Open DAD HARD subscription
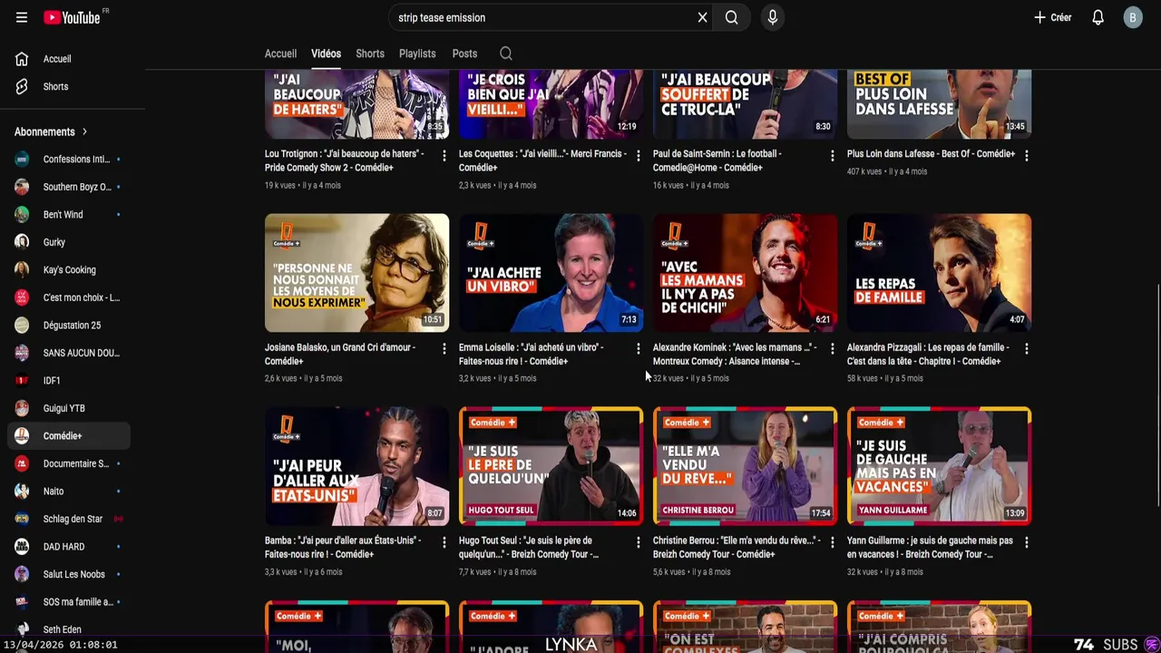The height and width of the screenshot is (653, 1161). click(69, 547)
